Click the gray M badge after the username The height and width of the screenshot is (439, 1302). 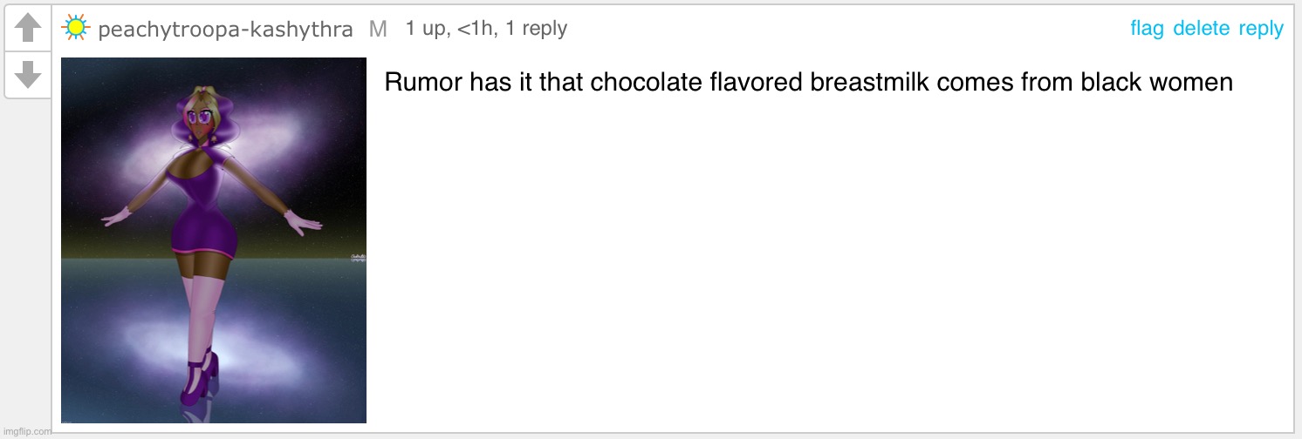(x=378, y=29)
